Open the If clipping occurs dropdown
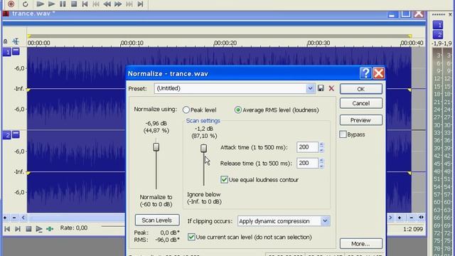Viewport: 455px width, 256px height. [325, 221]
